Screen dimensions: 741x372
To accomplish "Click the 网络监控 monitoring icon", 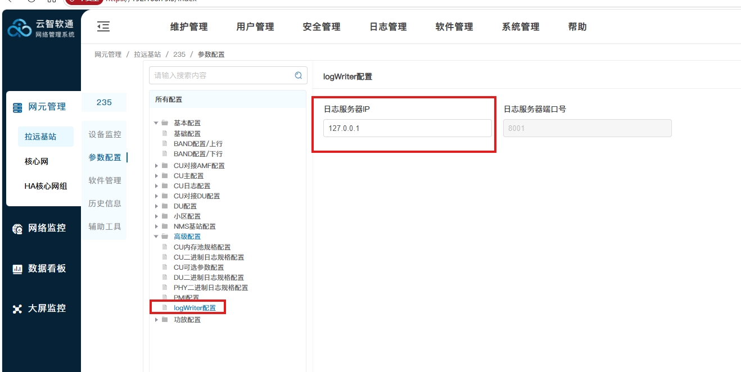I will tap(17, 228).
